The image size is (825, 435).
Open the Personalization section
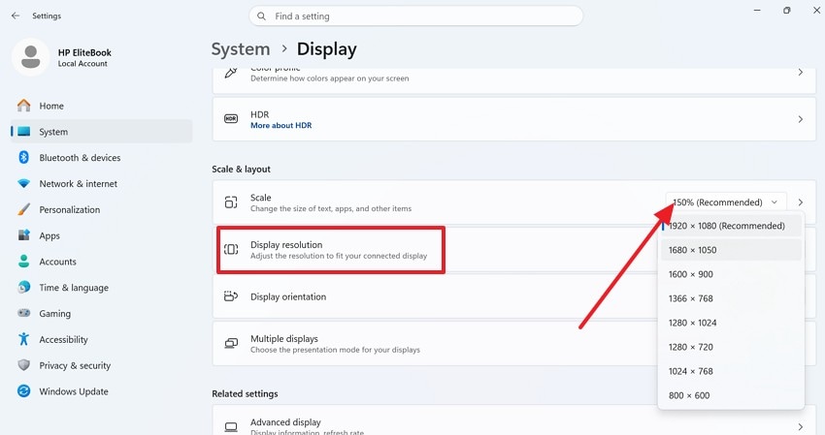(102, 209)
